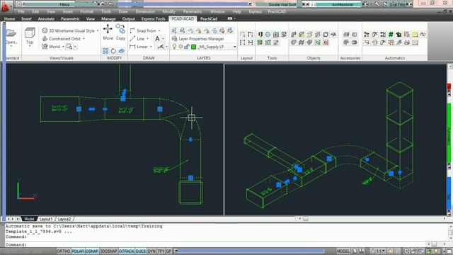Click the drawing area vertical scrollbar
Viewport: 453px width, 255px height.
(449, 140)
